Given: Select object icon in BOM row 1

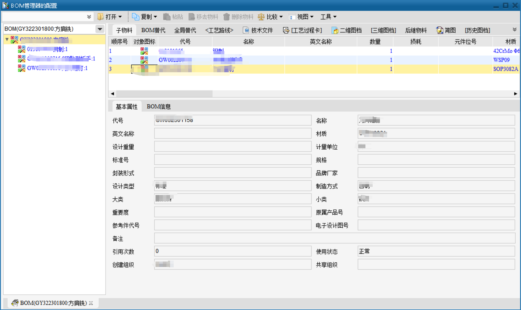Looking at the screenshot, I should tap(144, 51).
